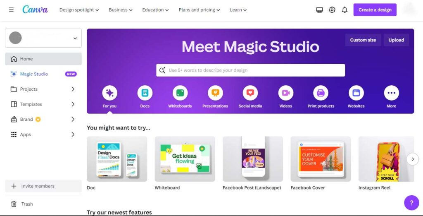Click the "Instagram Reel" label text
The height and width of the screenshot is (216, 423).
coord(374,188)
